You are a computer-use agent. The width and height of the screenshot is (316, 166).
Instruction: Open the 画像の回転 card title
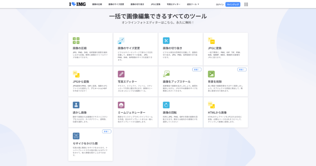tap(170, 113)
